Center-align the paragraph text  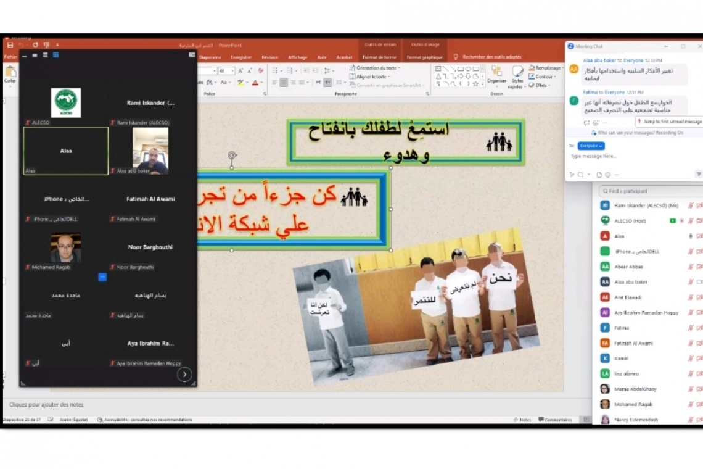click(x=284, y=82)
